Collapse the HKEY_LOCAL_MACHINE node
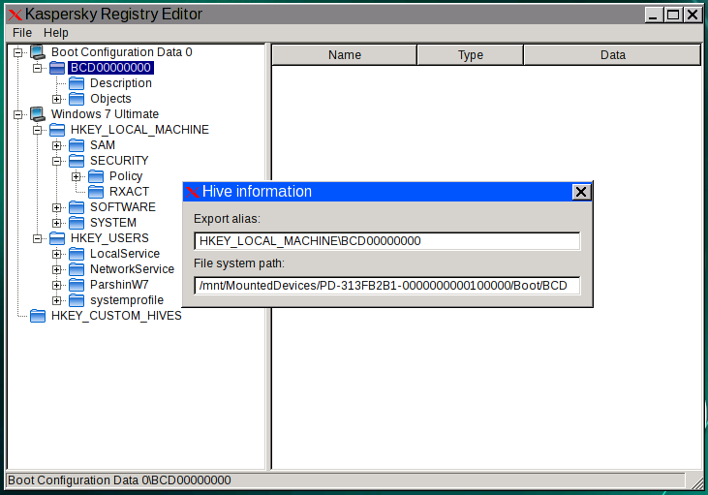 (x=38, y=130)
